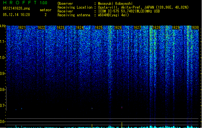Image resolution: width=202 pixels, height=128 pixels.
Task: Click the timestamp 05.12.14 16:20
Action: 16,15
